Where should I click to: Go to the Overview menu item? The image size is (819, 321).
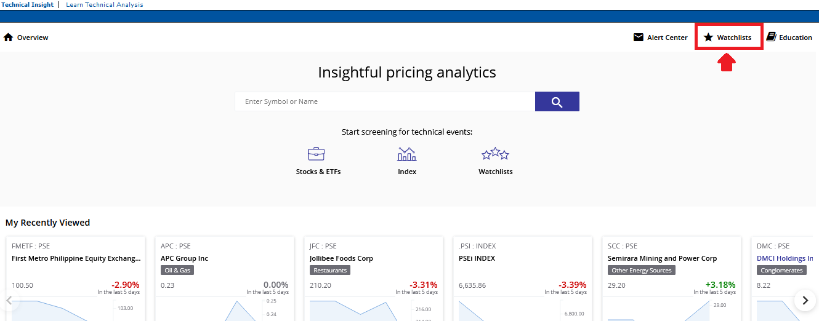33,38
